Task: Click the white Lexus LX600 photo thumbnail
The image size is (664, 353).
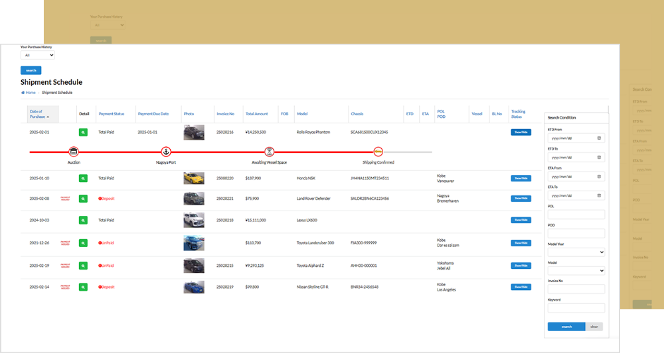Action: pos(194,220)
